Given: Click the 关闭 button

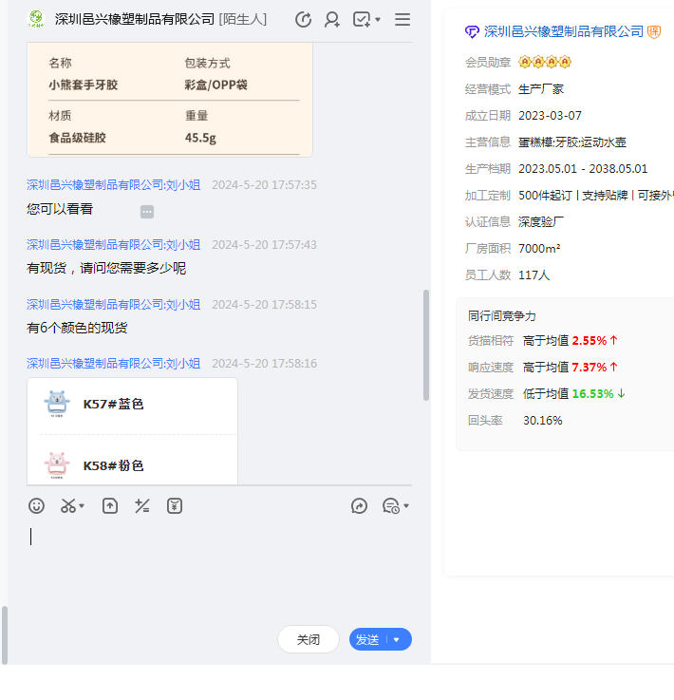Looking at the screenshot, I should (x=308, y=640).
